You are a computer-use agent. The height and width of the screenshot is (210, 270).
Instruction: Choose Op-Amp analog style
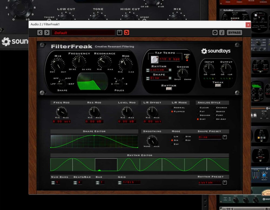point(220,119)
